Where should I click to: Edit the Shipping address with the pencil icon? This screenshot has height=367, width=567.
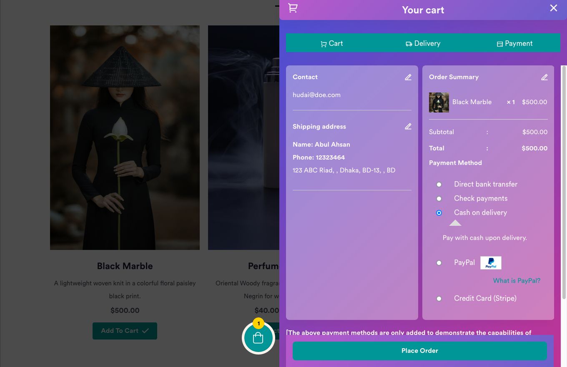[x=408, y=126]
